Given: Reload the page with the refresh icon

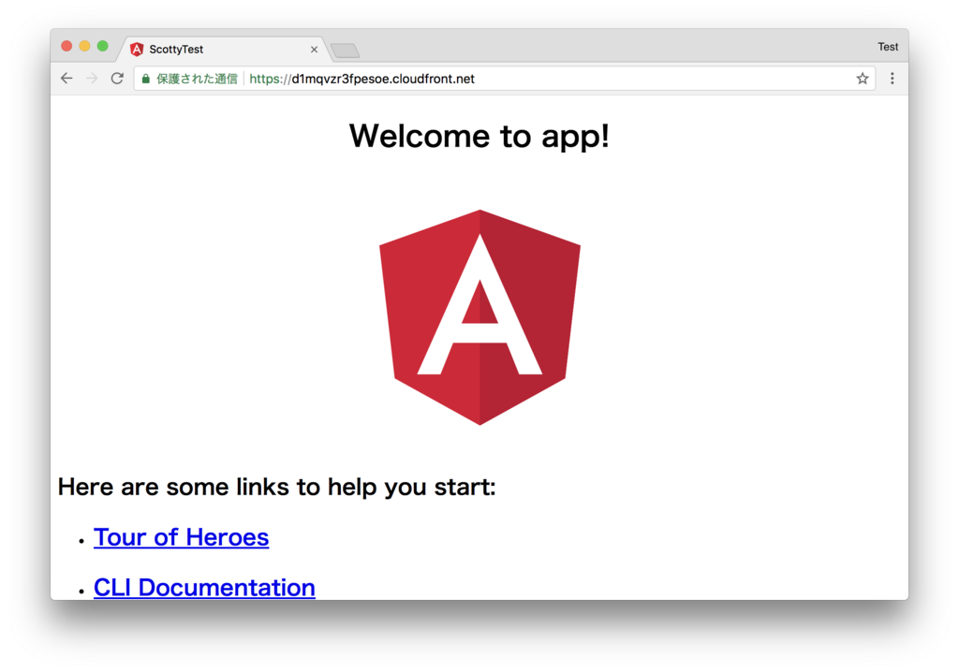Looking at the screenshot, I should click(x=117, y=79).
